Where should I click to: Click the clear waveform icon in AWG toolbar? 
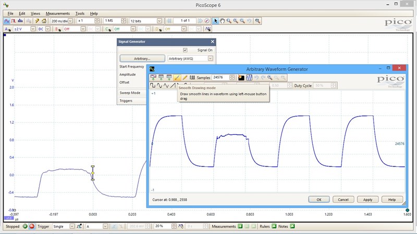(x=241, y=77)
